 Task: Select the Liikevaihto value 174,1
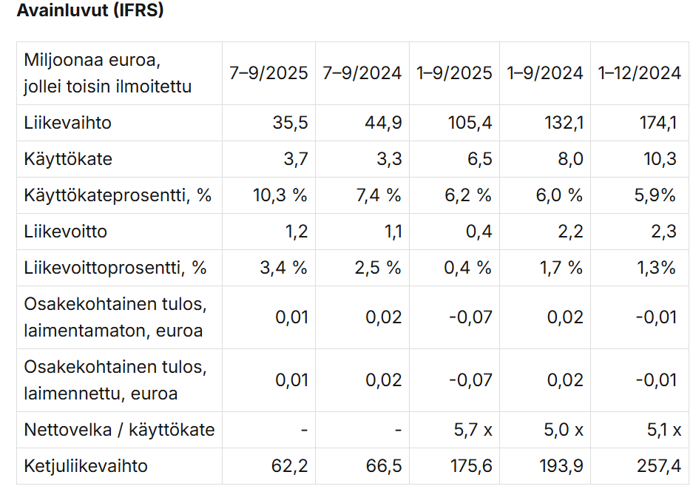click(x=658, y=123)
